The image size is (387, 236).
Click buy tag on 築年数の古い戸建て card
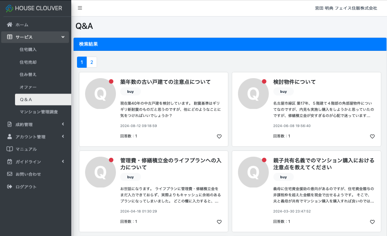tap(130, 92)
